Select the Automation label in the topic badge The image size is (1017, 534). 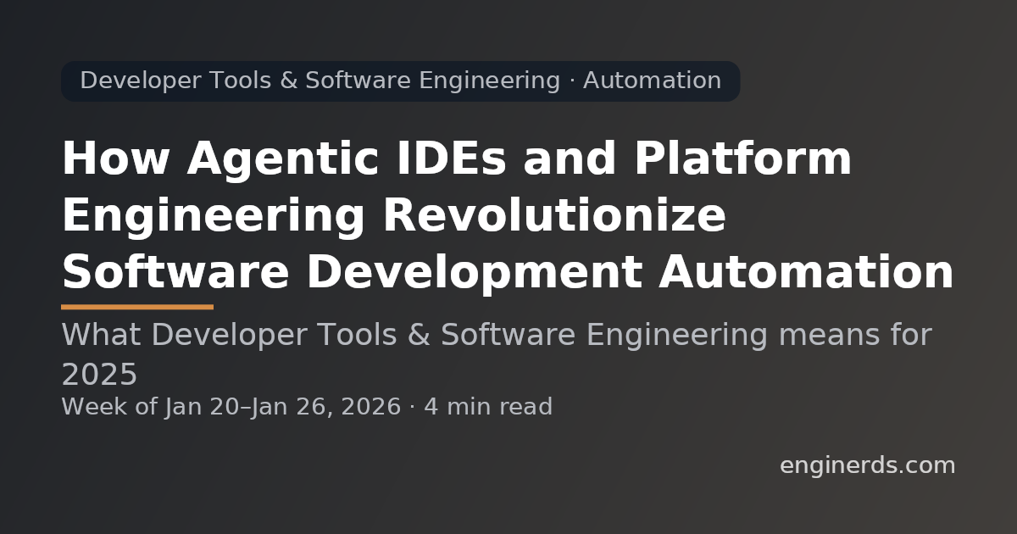pos(651,81)
